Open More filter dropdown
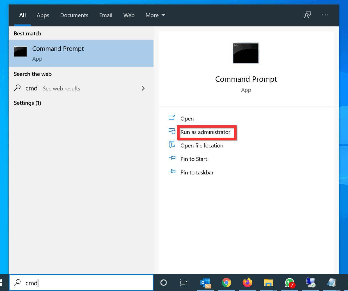Image resolution: width=348 pixels, height=291 pixels. [155, 15]
